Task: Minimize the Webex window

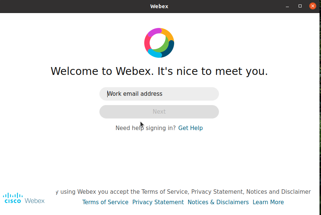Action: [x=287, y=6]
